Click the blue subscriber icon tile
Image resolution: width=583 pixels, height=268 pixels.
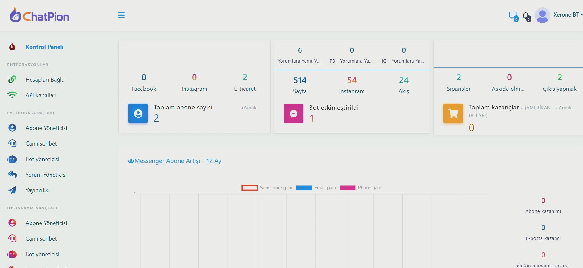point(138,113)
